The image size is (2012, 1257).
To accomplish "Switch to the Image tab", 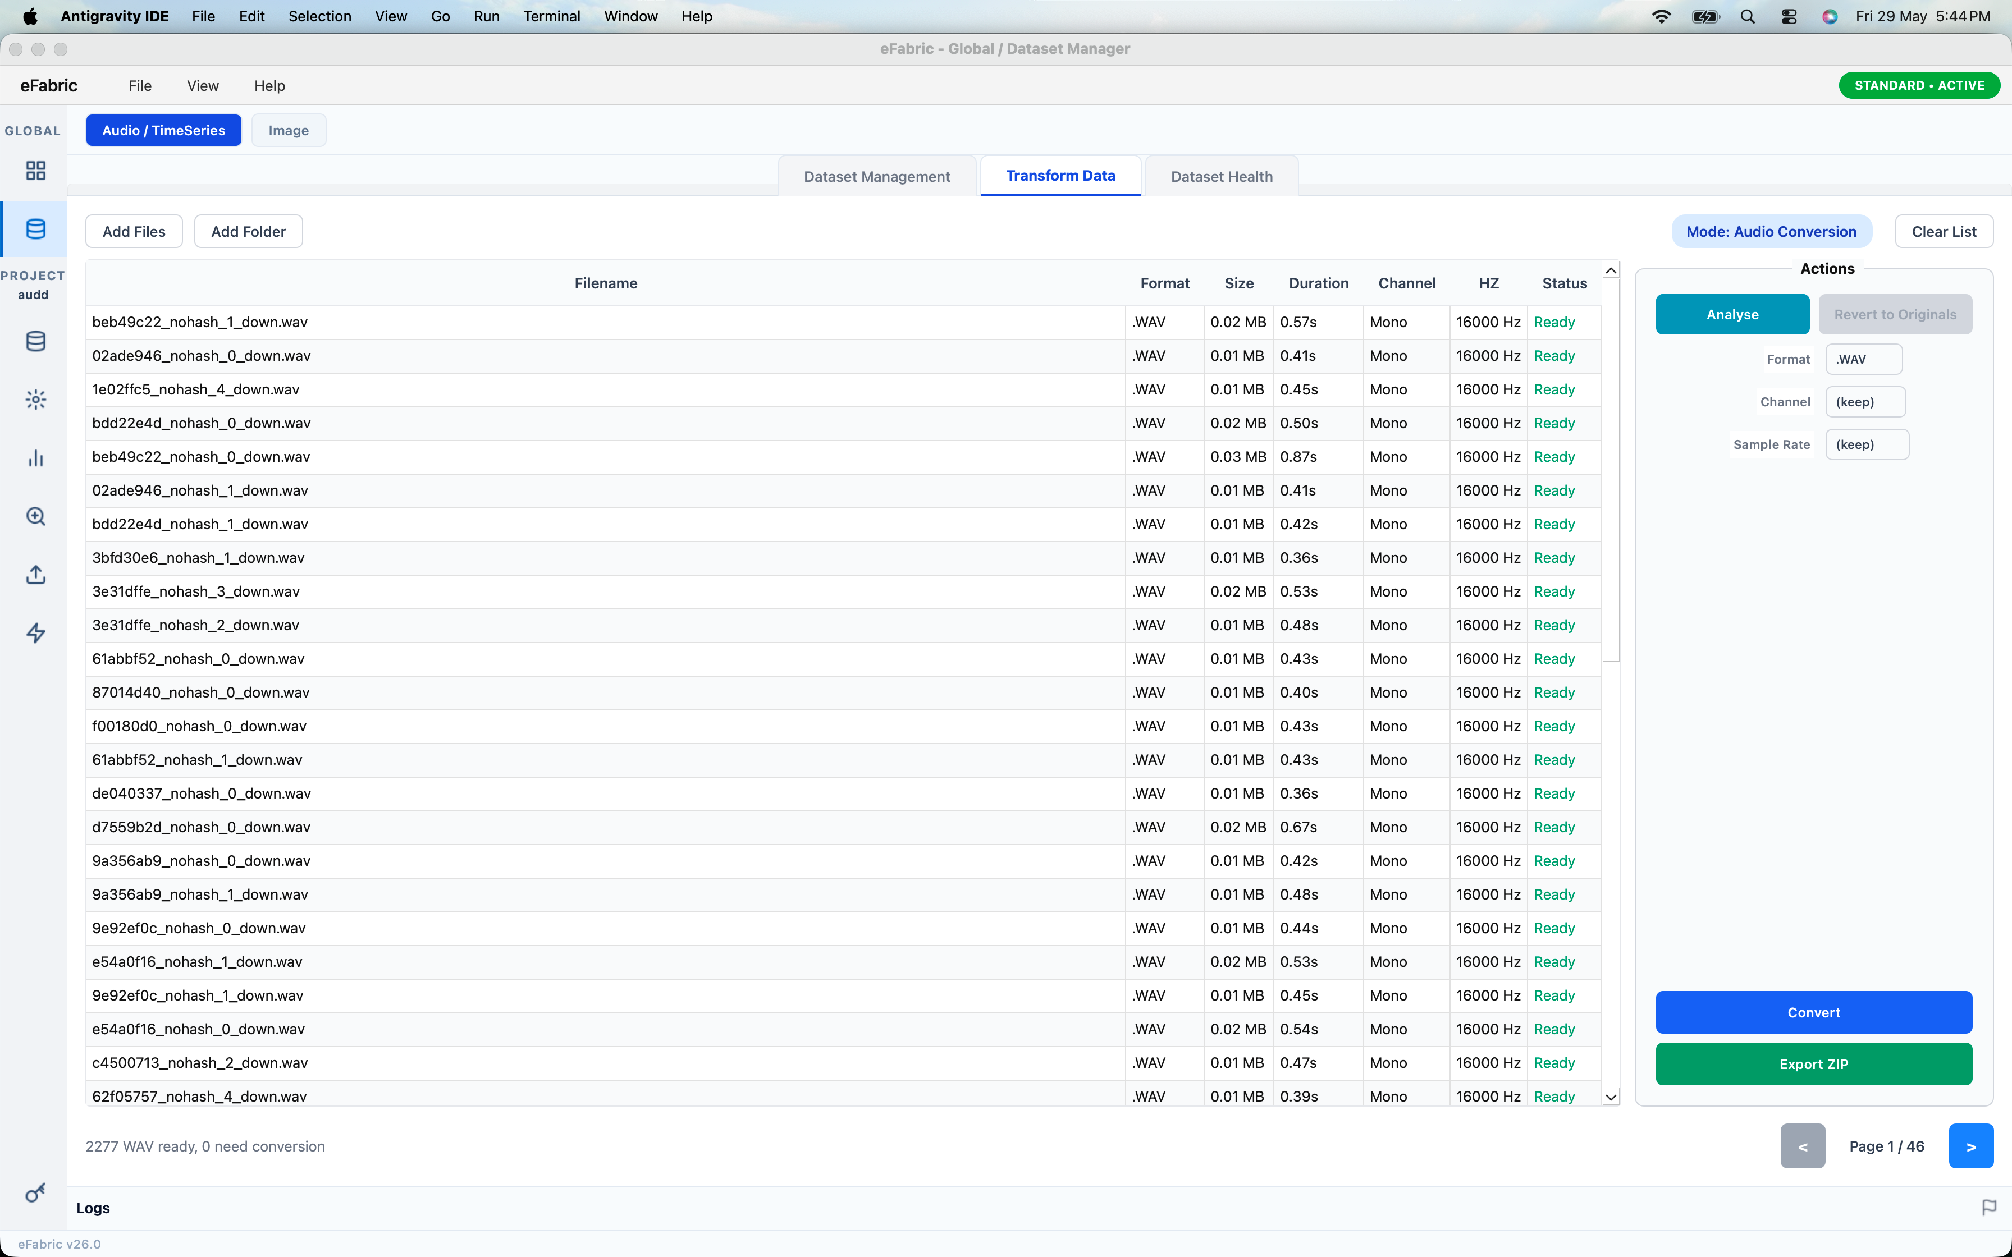I will tap(289, 131).
